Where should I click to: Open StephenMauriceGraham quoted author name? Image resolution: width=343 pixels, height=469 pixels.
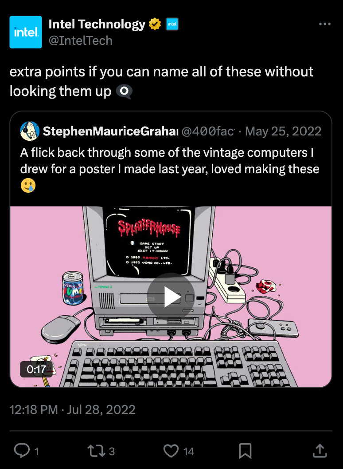pos(111,131)
